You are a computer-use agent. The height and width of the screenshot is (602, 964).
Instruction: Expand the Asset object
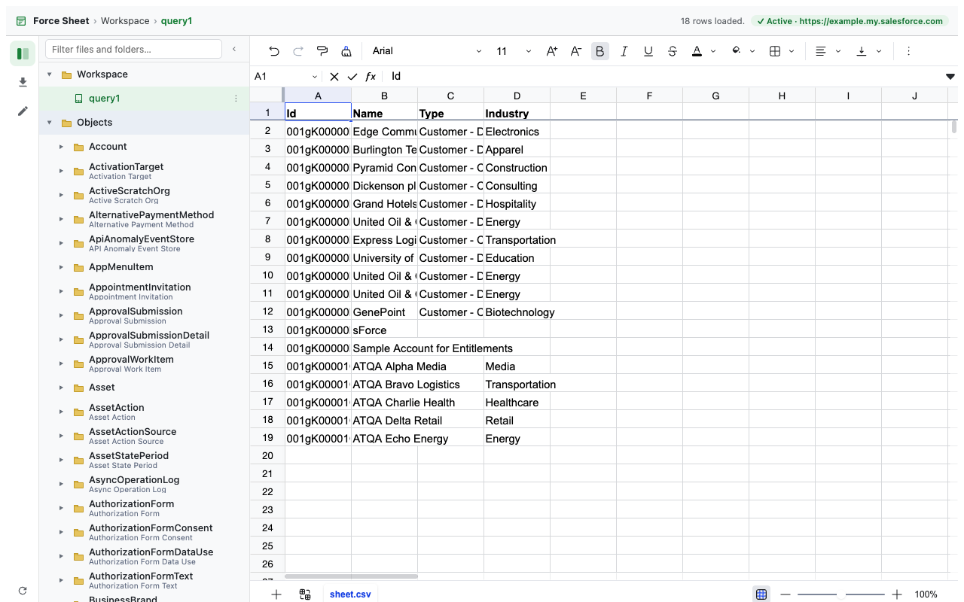point(62,388)
